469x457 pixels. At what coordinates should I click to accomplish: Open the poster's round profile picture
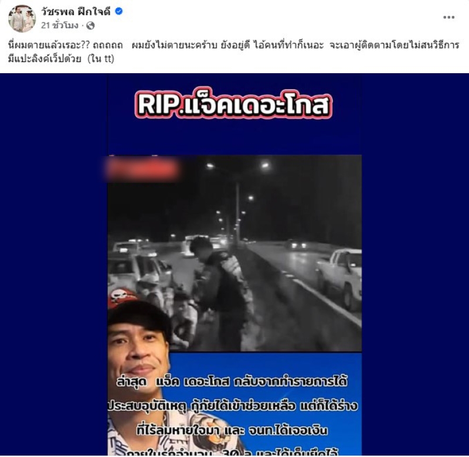point(22,18)
